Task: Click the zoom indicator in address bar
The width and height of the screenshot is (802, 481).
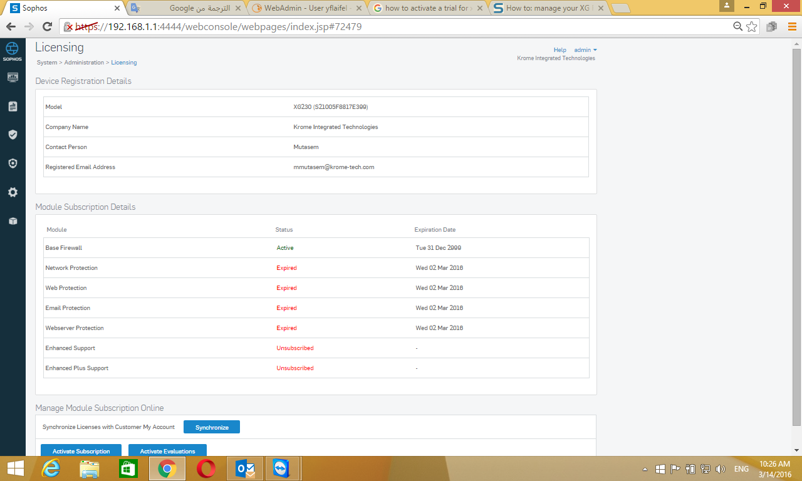Action: 738,27
